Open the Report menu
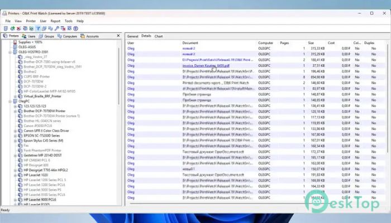391x223 pixels. coord(55,21)
